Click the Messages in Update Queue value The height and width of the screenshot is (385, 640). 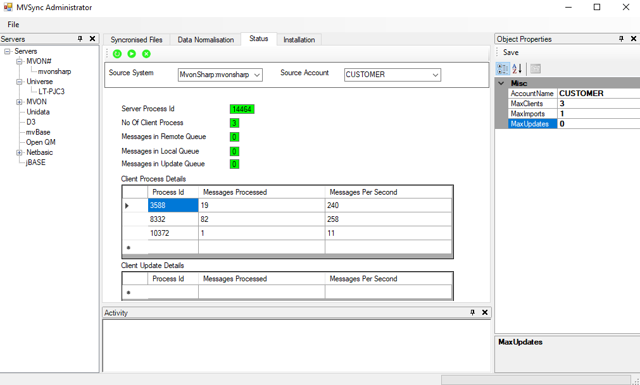234,164
